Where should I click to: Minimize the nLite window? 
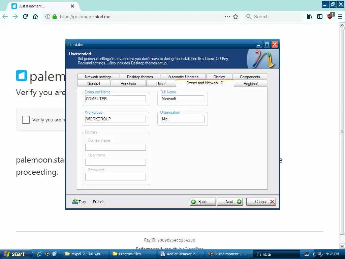click(259, 45)
